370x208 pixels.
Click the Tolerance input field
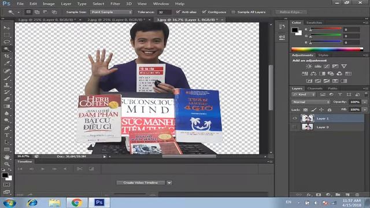(164, 12)
